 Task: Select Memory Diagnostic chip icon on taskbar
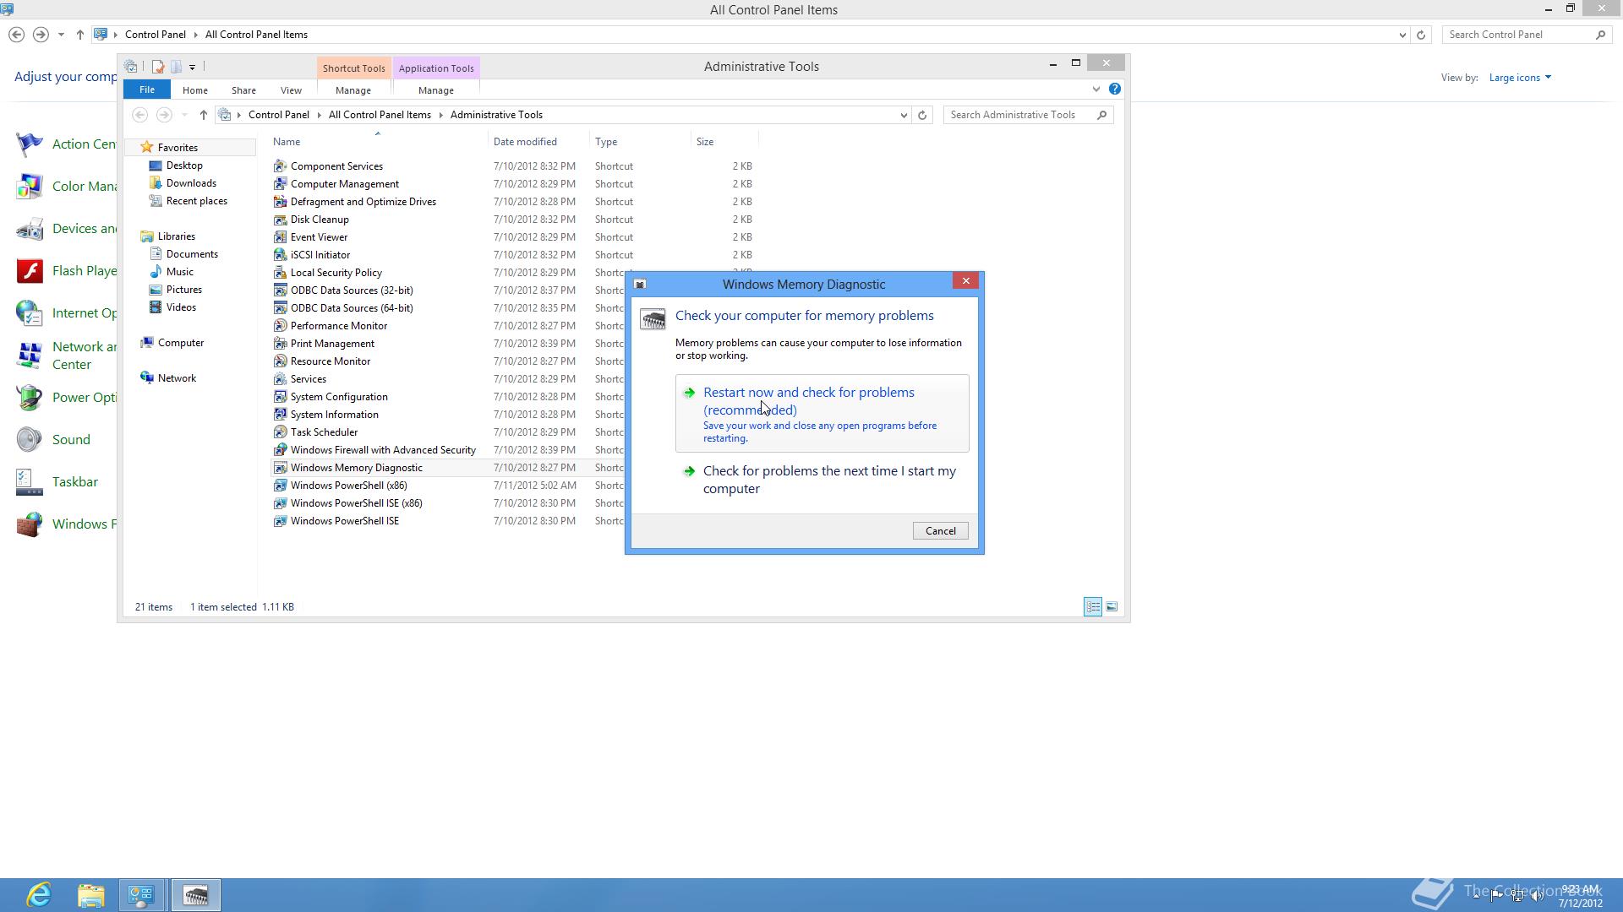(x=196, y=895)
